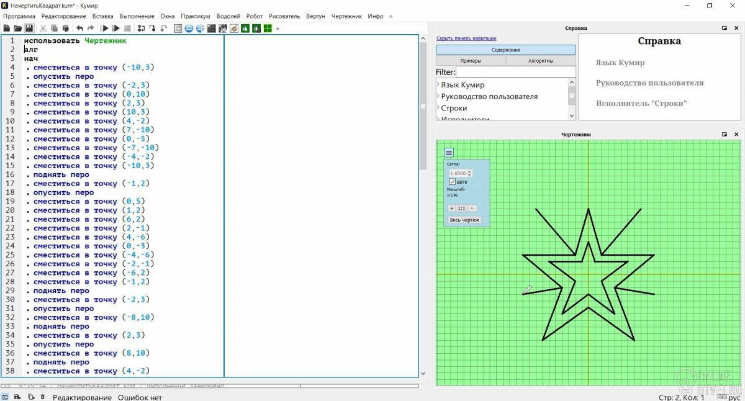This screenshot has width=745, height=401.
Task: Step into execution icon
Action: 152,28
